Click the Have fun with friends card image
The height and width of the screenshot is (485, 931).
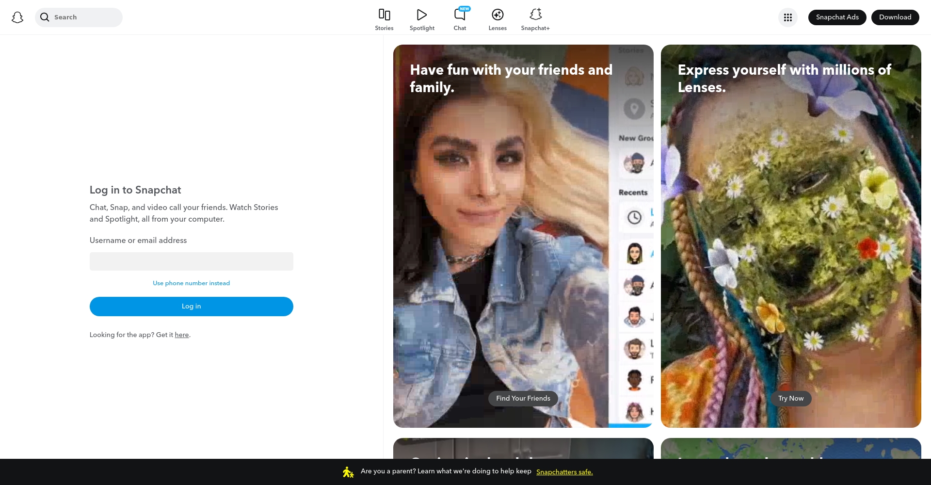pyautogui.click(x=523, y=236)
